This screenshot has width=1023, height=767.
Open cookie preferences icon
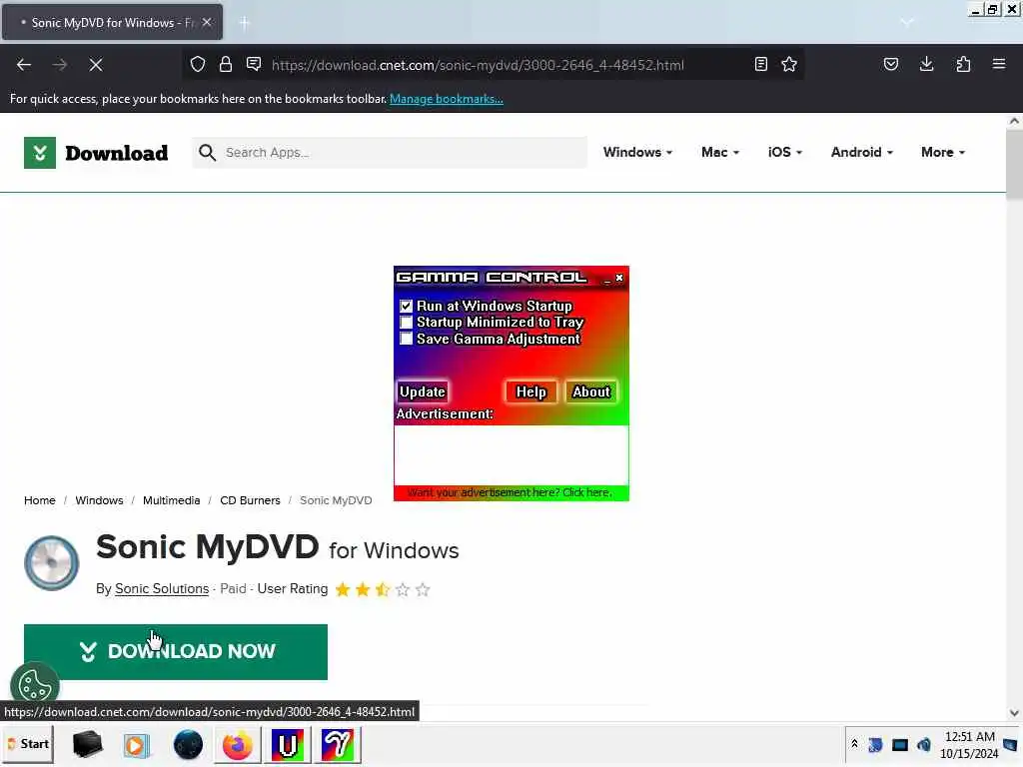pos(35,685)
